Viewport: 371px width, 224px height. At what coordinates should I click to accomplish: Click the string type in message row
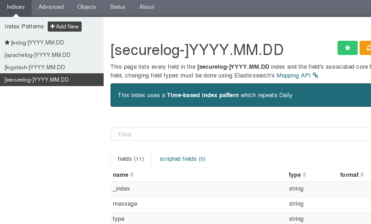(x=296, y=204)
